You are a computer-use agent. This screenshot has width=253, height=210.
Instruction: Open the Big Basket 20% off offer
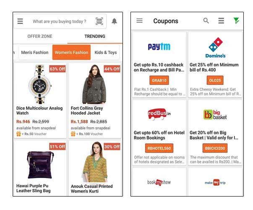(215, 133)
